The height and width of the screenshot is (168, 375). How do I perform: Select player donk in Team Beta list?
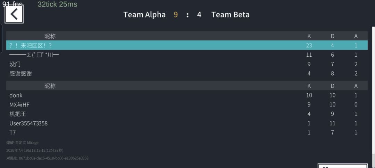(x=187, y=95)
